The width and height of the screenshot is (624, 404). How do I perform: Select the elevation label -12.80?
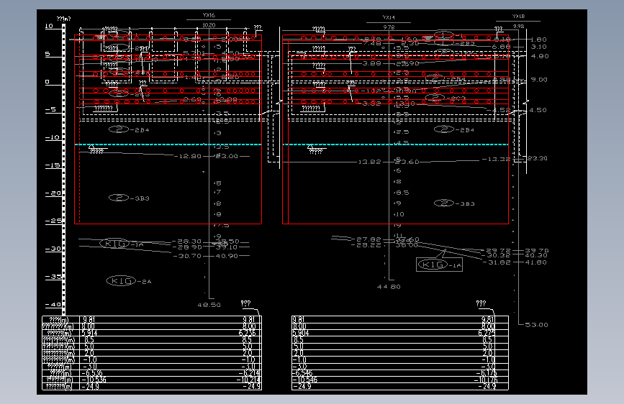point(187,156)
